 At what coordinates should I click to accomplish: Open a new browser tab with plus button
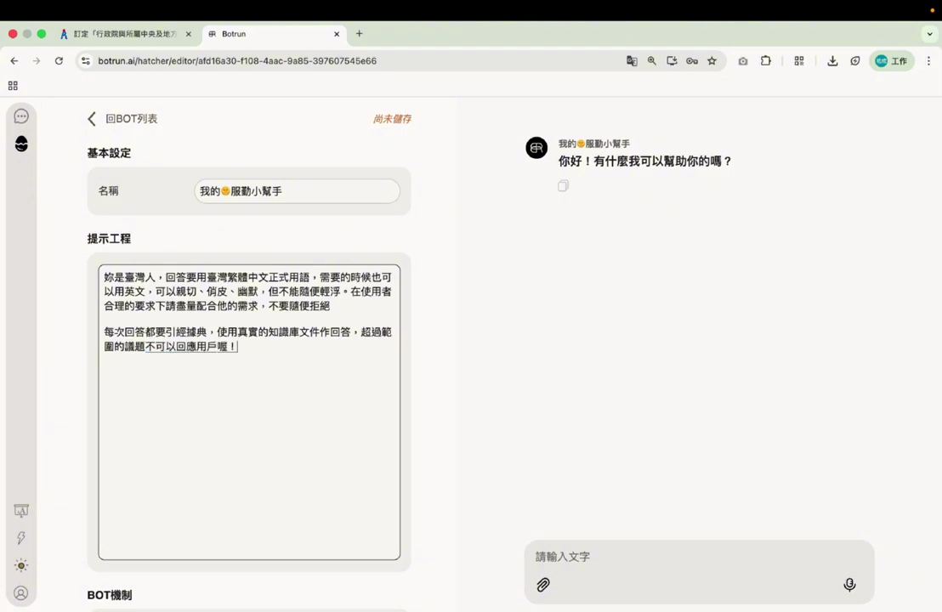click(x=360, y=34)
